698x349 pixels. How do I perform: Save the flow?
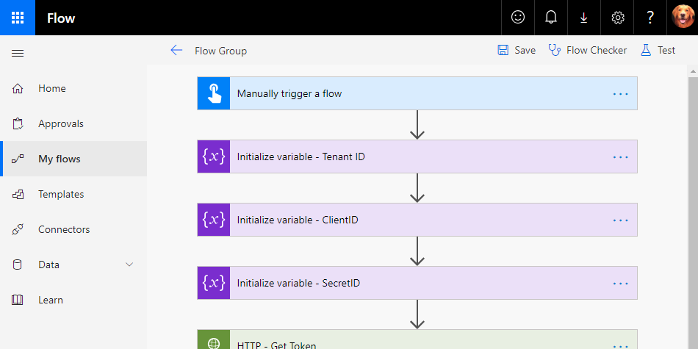(x=517, y=50)
